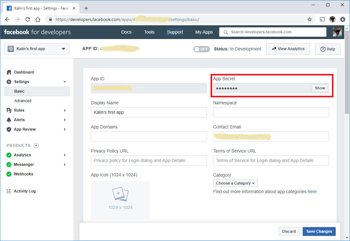The width and height of the screenshot is (350, 241).
Task: Expand the Messenger product arrow
Action: (x=65, y=165)
